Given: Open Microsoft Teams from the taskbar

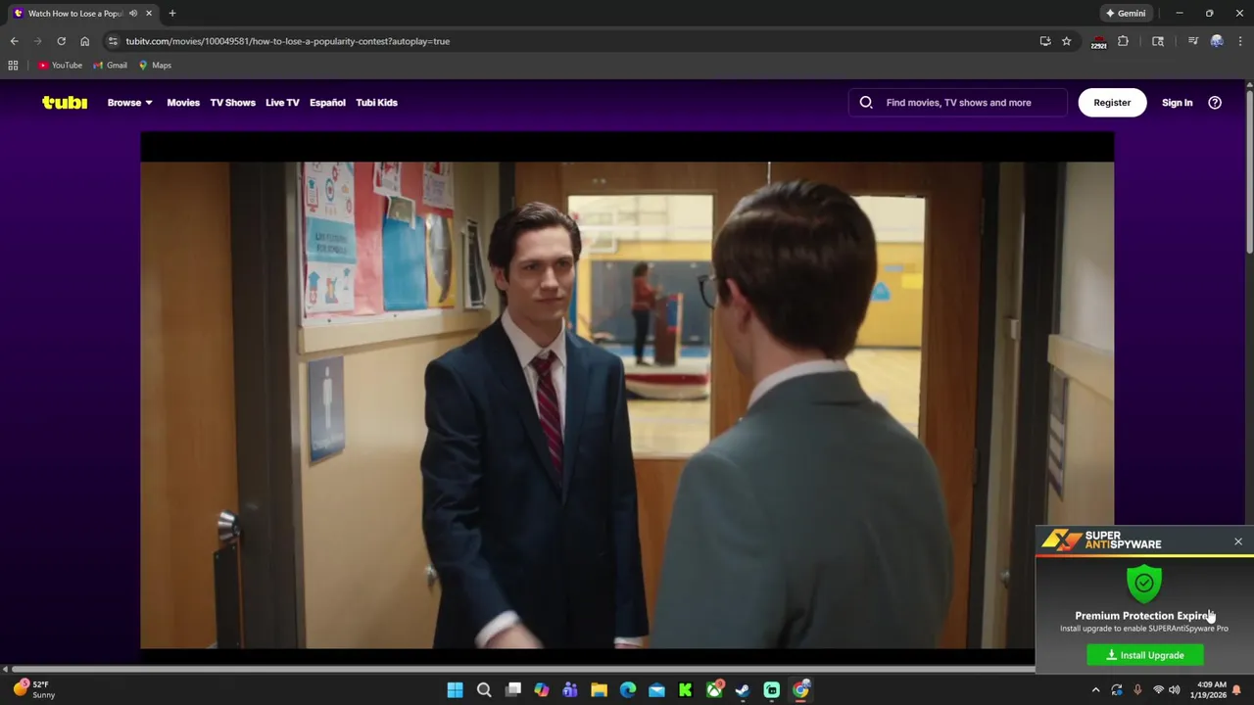Looking at the screenshot, I should (570, 690).
